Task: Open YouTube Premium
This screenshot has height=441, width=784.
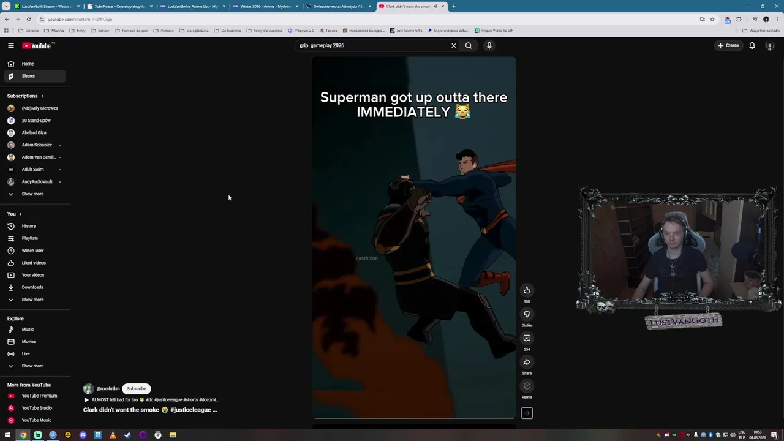Action: tap(34, 396)
